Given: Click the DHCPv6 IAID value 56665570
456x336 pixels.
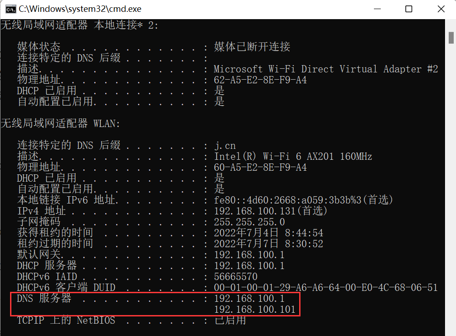Looking at the screenshot, I should (236, 277).
